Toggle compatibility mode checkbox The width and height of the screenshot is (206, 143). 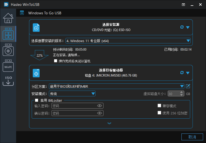(x=159, y=106)
